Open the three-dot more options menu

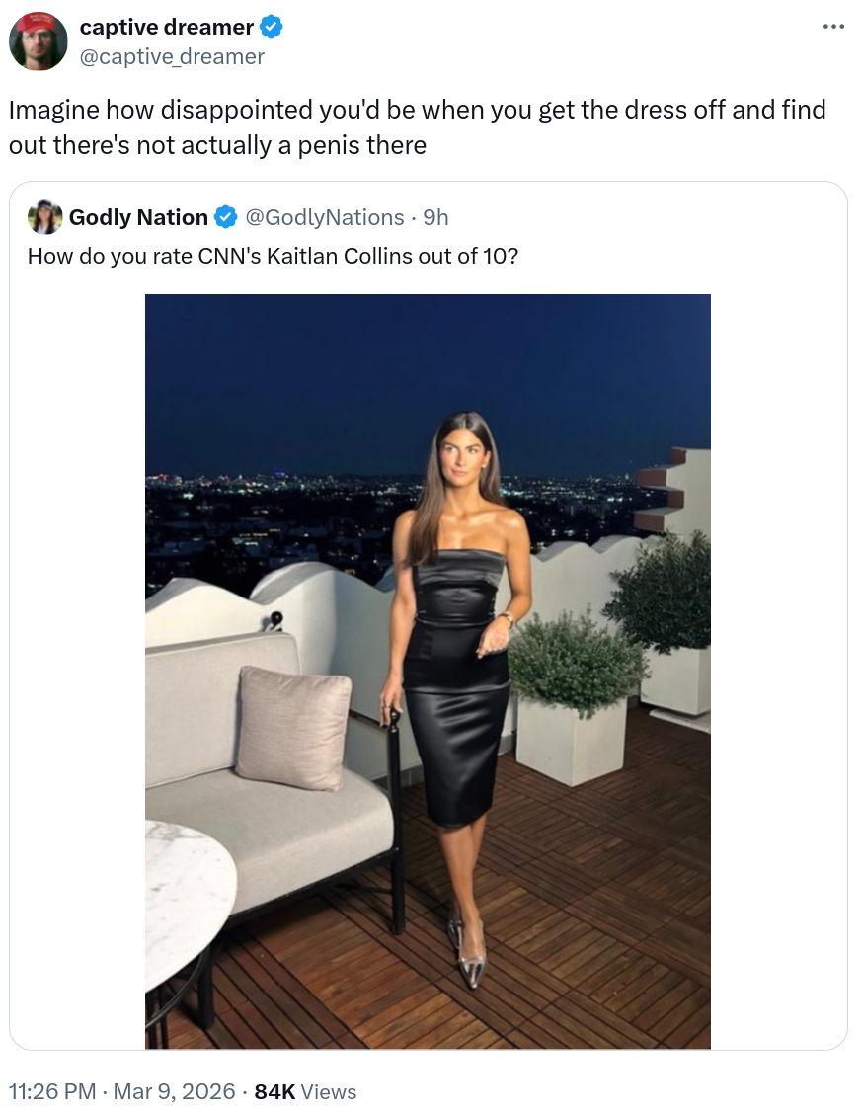tap(833, 27)
